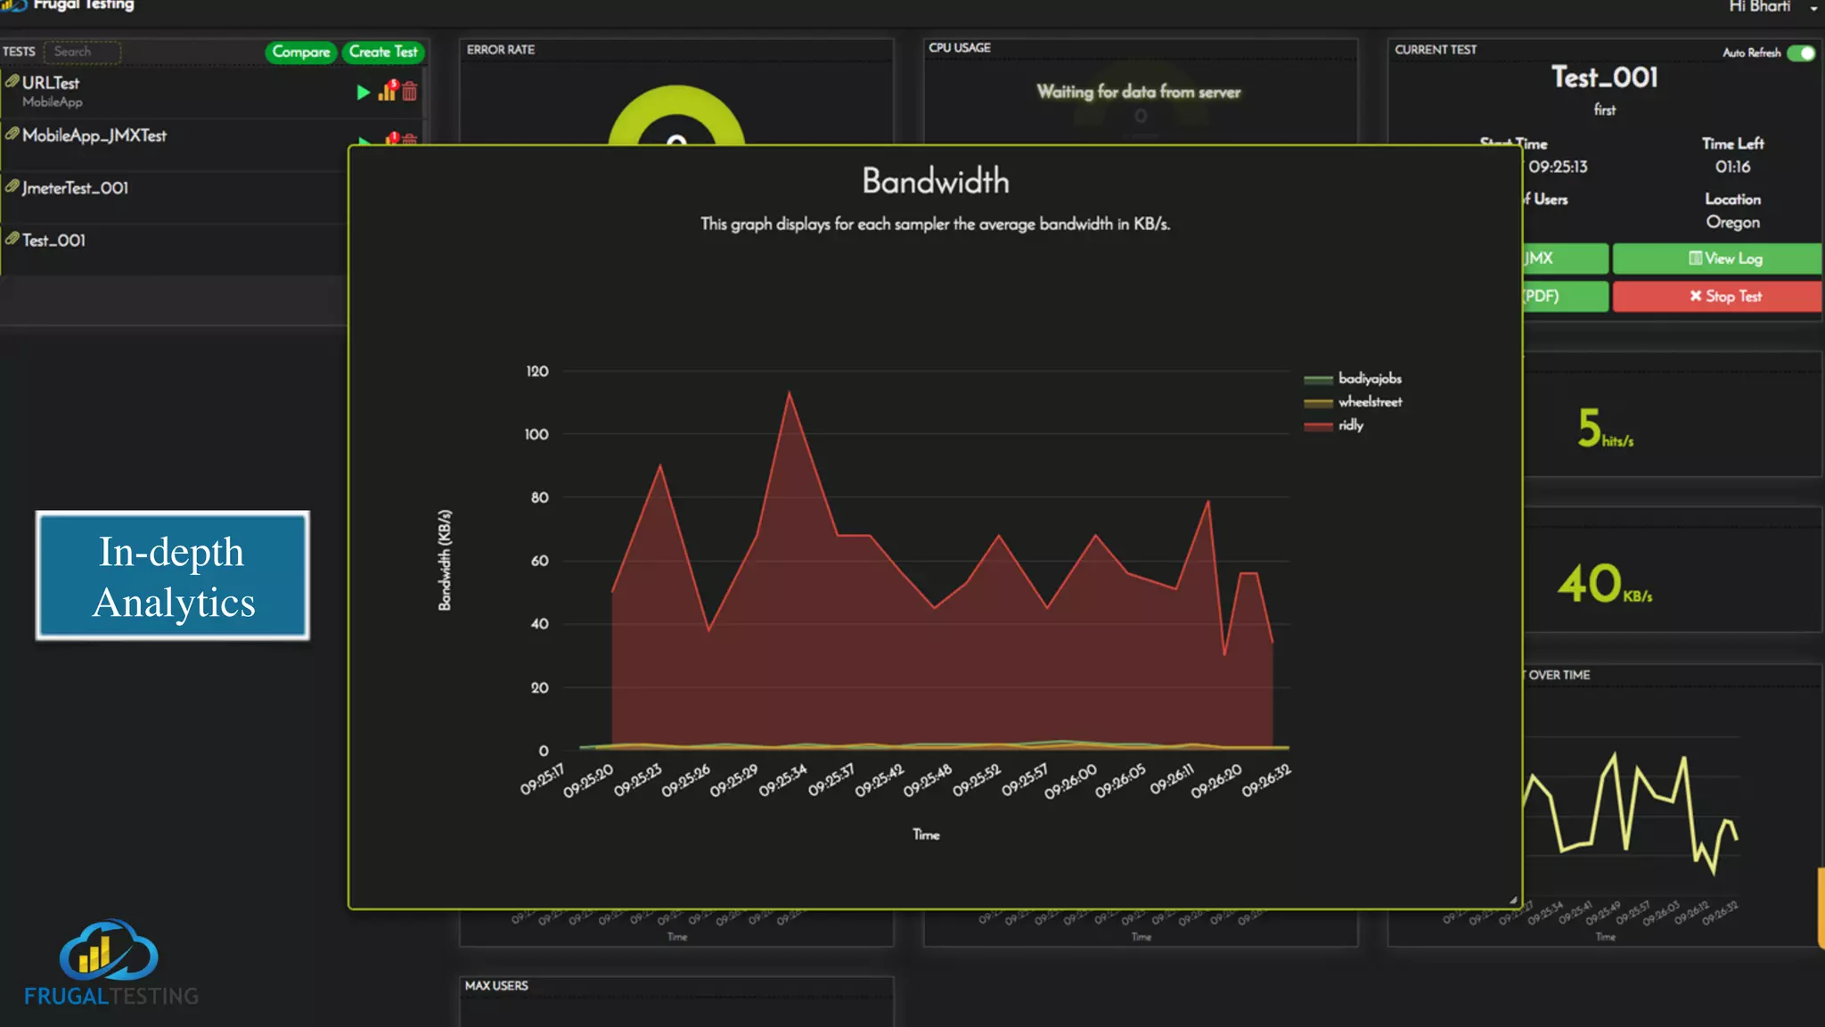Viewport: 1825px width, 1027px height.
Task: Toggle the wheelstreet legend series
Action: pyautogui.click(x=1369, y=402)
